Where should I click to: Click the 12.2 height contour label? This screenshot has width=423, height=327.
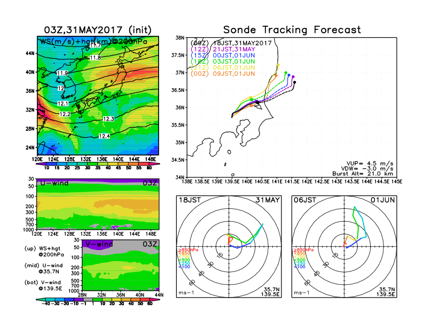click(x=65, y=114)
